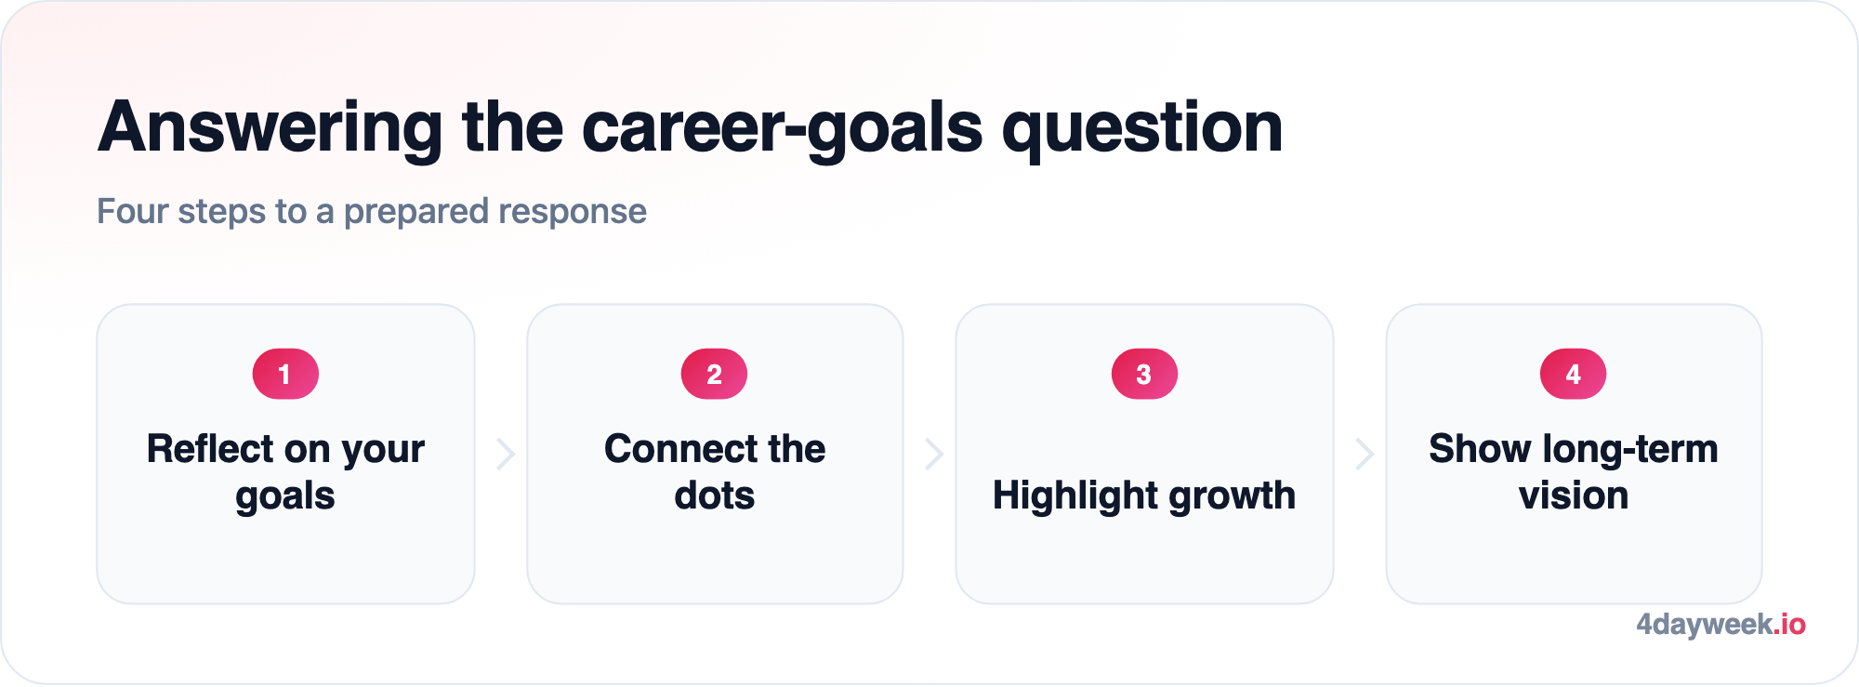Select the Highlight growth step label

(1144, 495)
